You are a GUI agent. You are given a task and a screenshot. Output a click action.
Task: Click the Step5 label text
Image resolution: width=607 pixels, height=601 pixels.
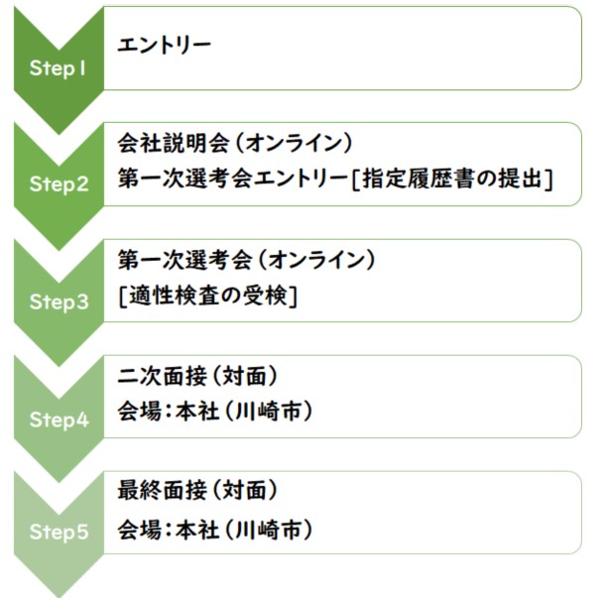point(60,533)
